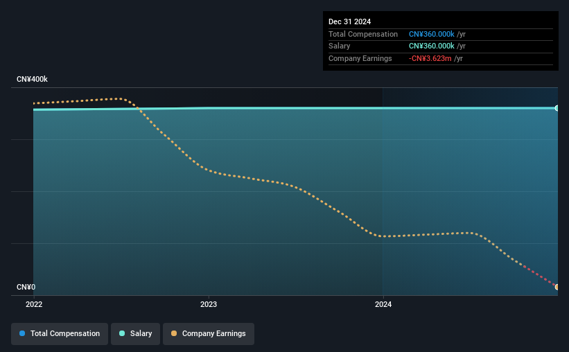This screenshot has width=569, height=352.
Task: Click the Salary value CN¥360.000k in tooltip
Action: click(x=432, y=46)
